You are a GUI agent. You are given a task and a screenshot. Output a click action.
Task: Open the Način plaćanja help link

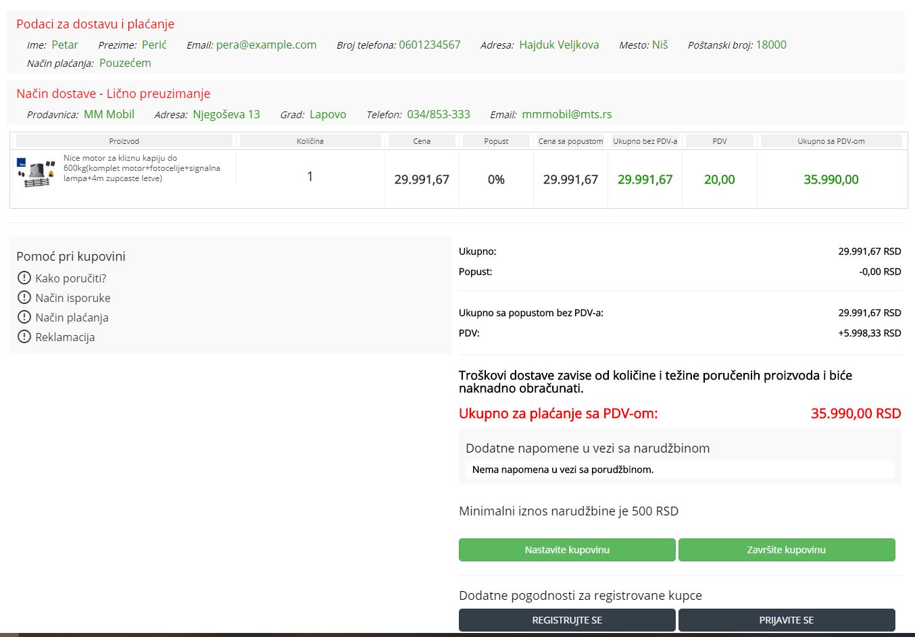click(72, 317)
